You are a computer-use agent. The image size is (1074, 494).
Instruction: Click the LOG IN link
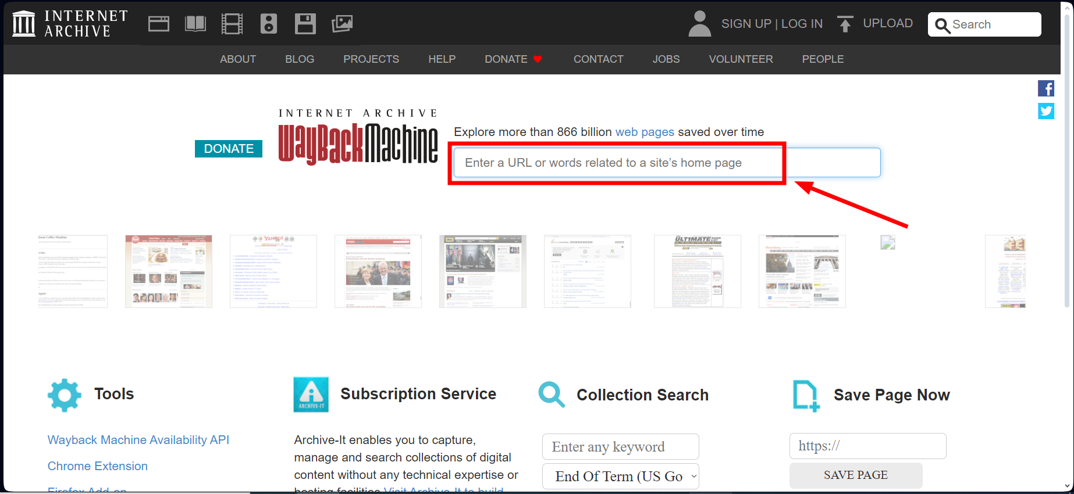point(802,24)
